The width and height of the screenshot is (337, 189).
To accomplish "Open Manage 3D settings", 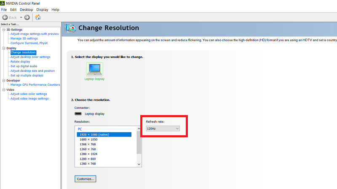I will [24, 39].
